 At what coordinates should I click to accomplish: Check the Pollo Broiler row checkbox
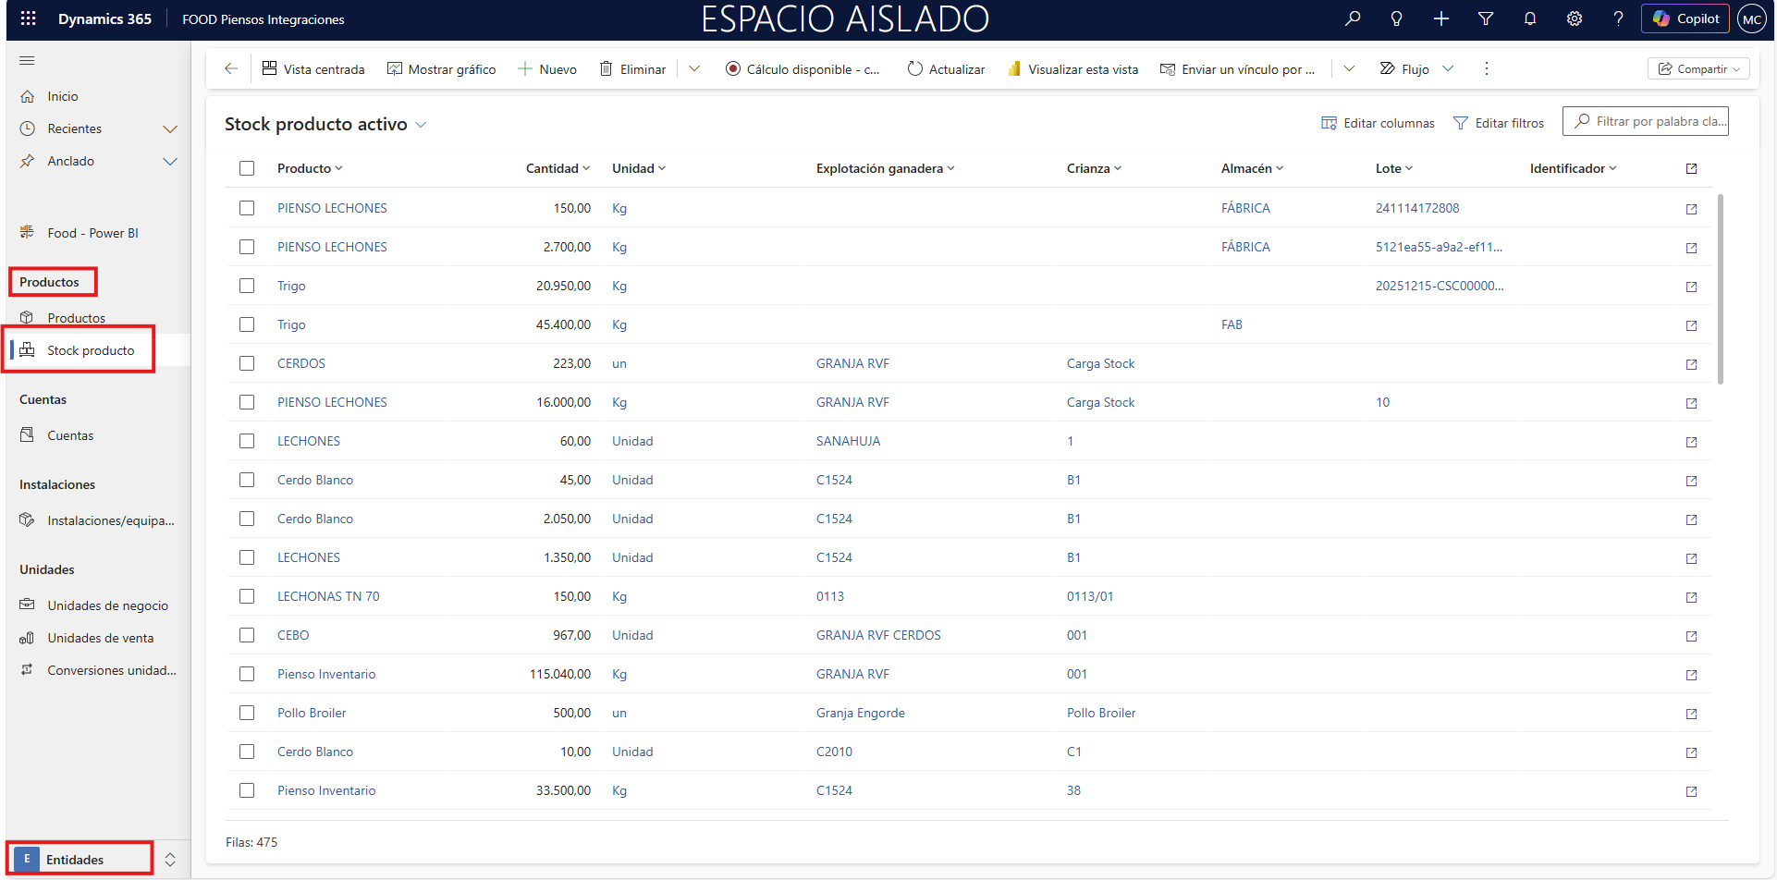(x=247, y=713)
